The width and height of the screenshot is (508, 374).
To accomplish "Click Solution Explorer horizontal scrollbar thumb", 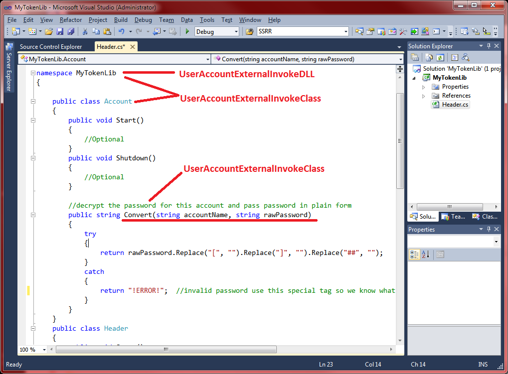I will coord(450,207).
